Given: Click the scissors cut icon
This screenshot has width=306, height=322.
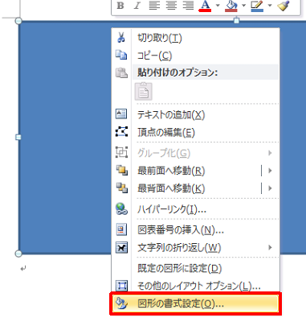Looking at the screenshot, I should tap(121, 38).
